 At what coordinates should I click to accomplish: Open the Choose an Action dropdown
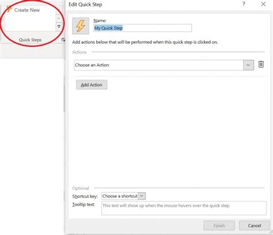click(x=164, y=65)
